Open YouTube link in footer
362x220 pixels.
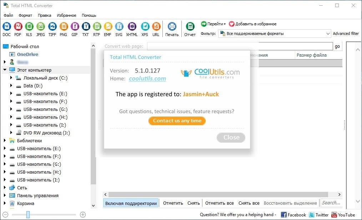pos(343,215)
